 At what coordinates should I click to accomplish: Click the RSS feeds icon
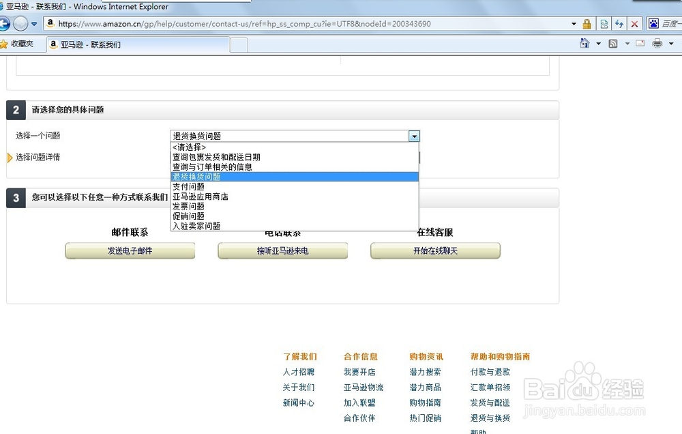coord(613,42)
